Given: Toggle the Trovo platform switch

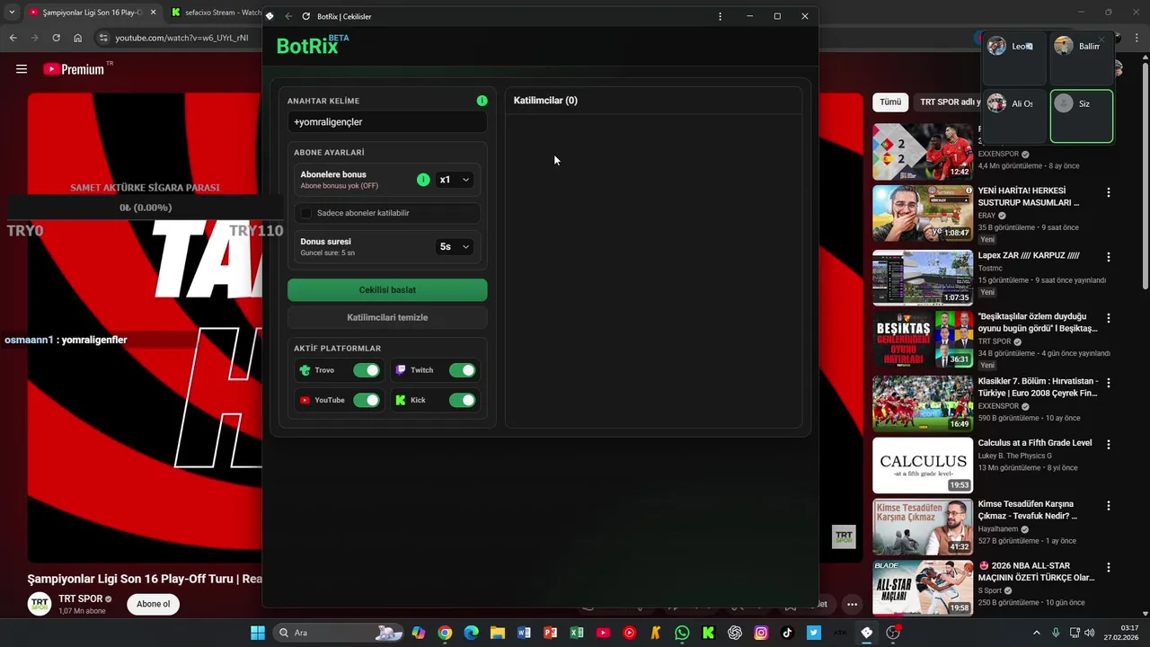Looking at the screenshot, I should point(367,370).
